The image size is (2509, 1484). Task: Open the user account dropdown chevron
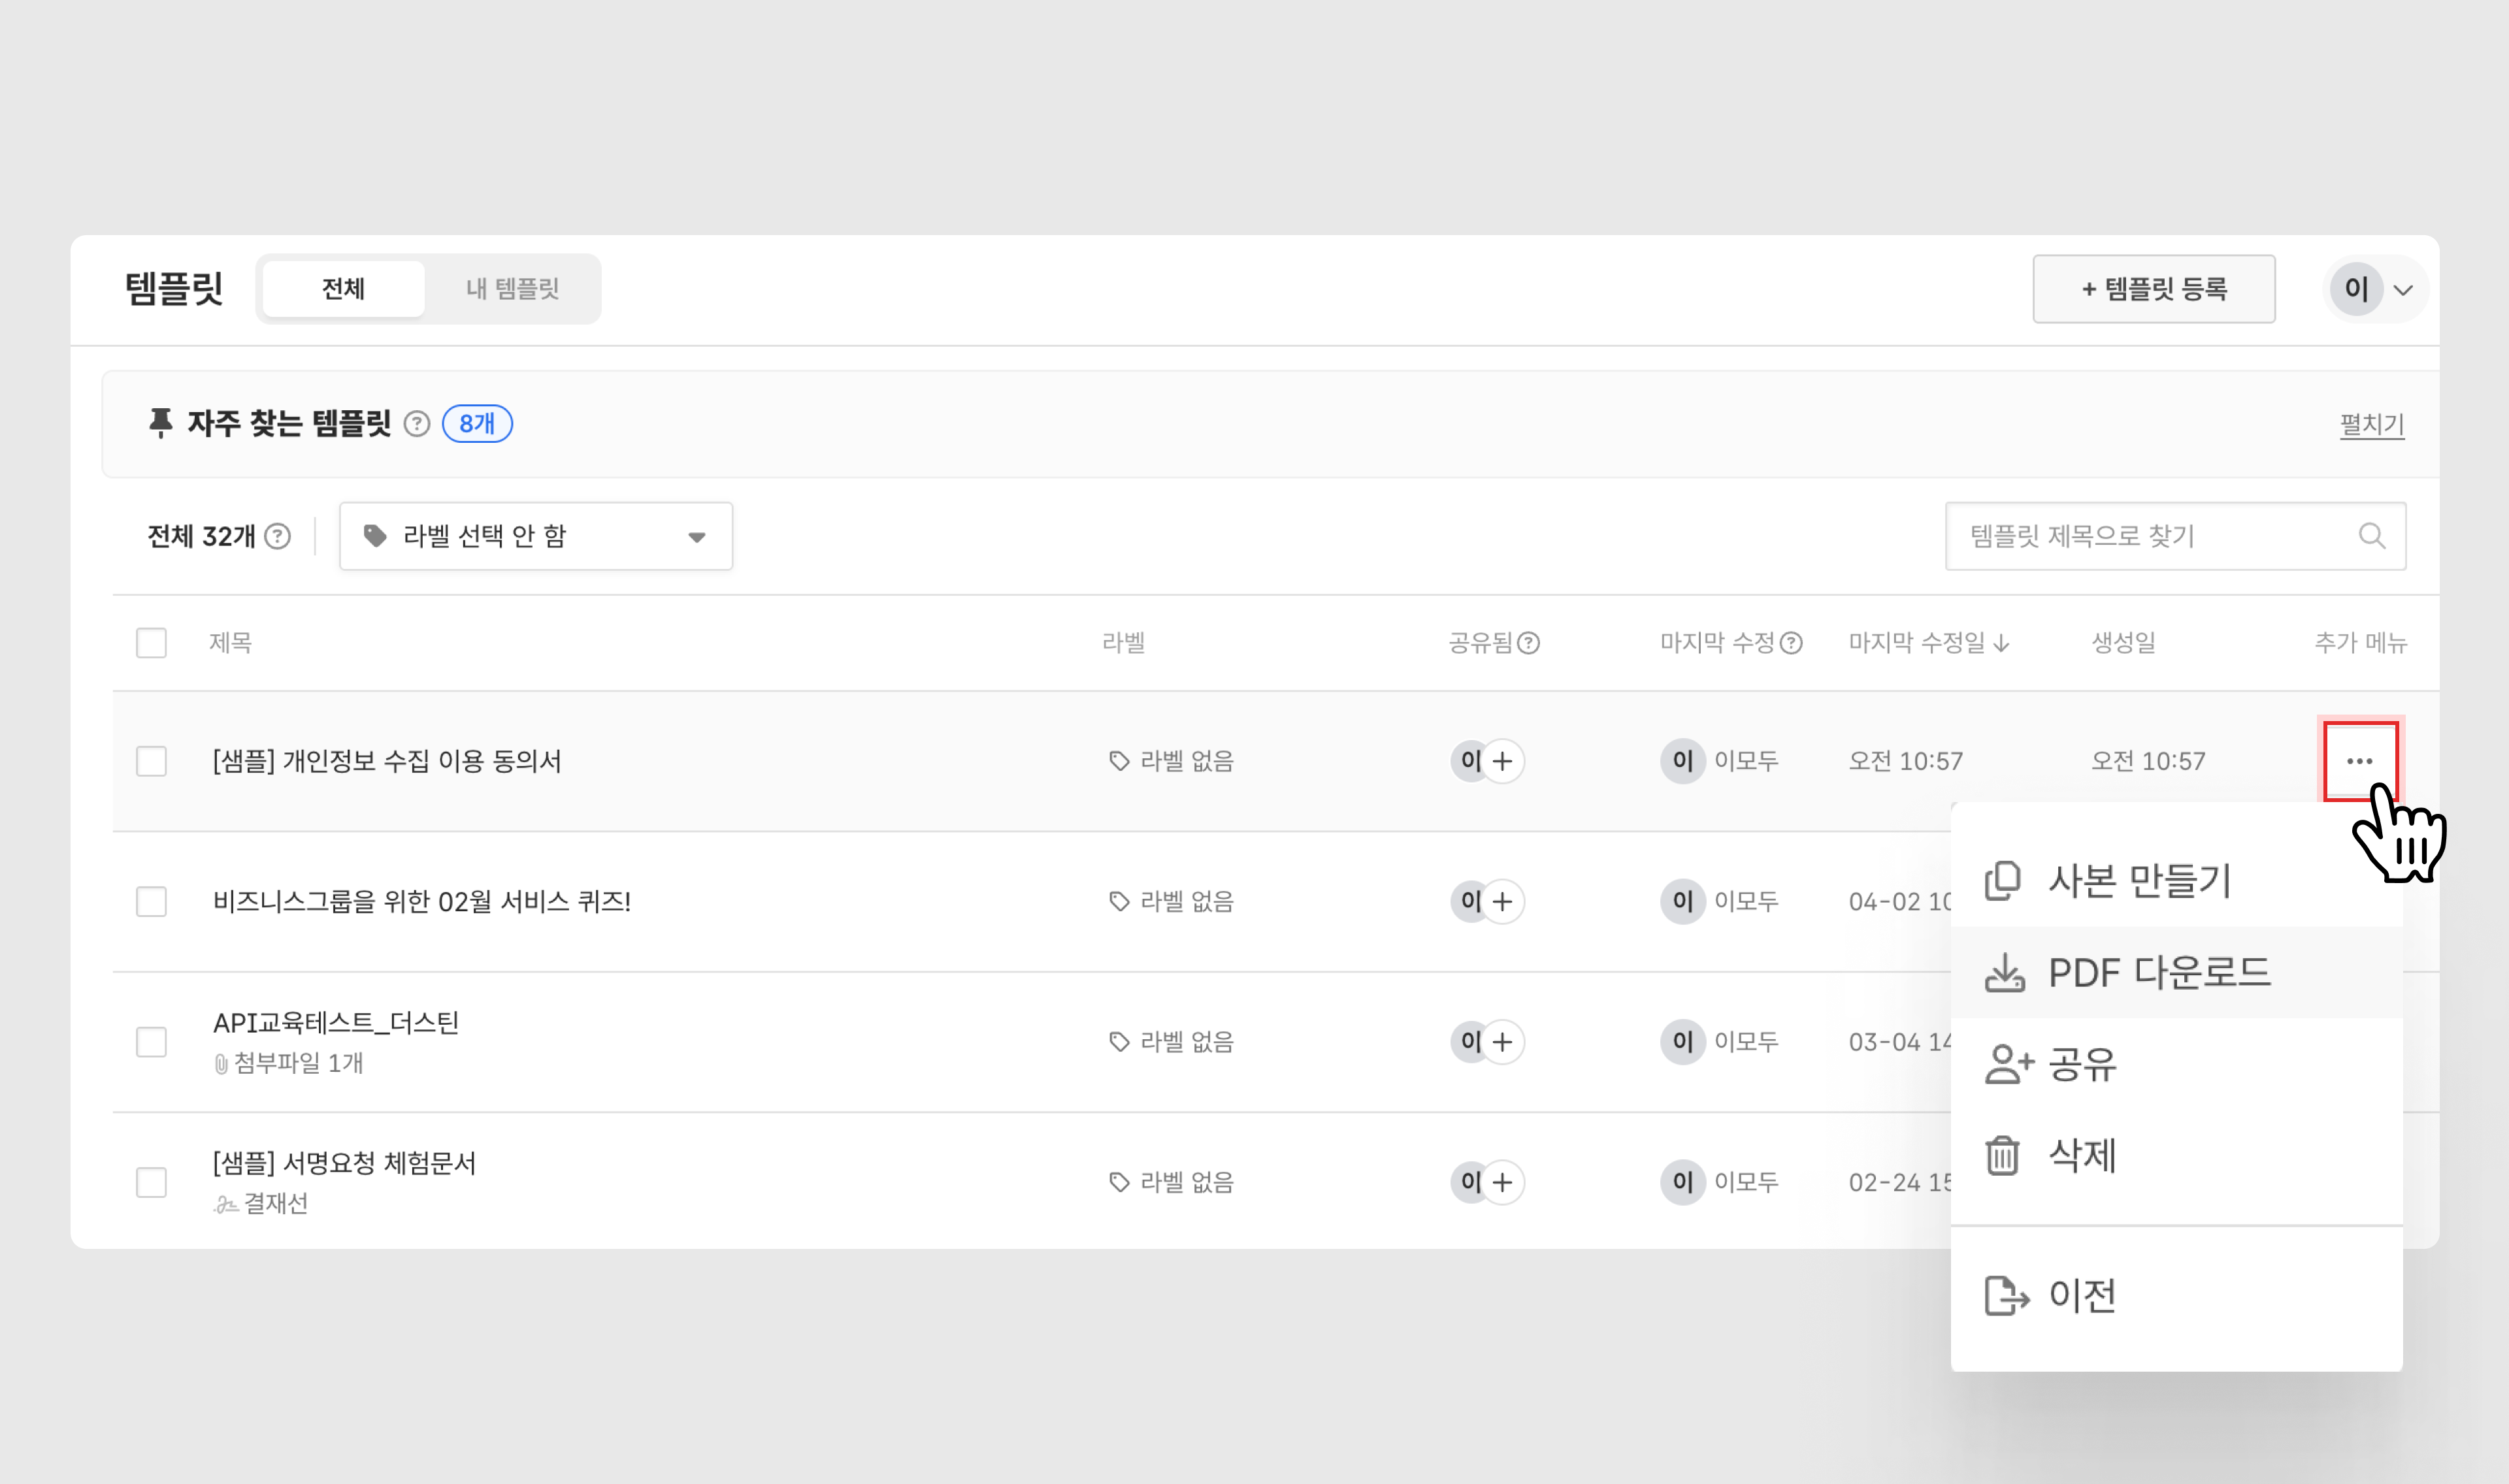[2403, 290]
